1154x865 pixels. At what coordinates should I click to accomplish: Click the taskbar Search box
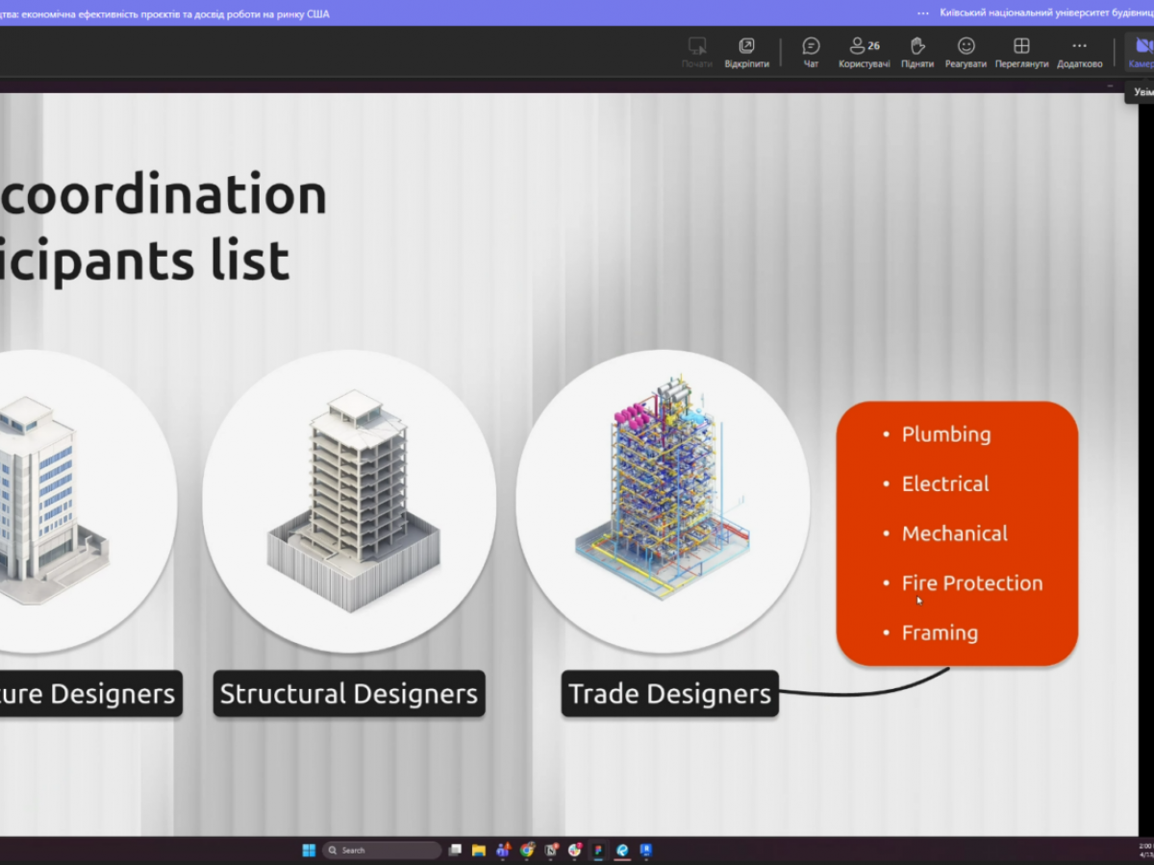(382, 851)
